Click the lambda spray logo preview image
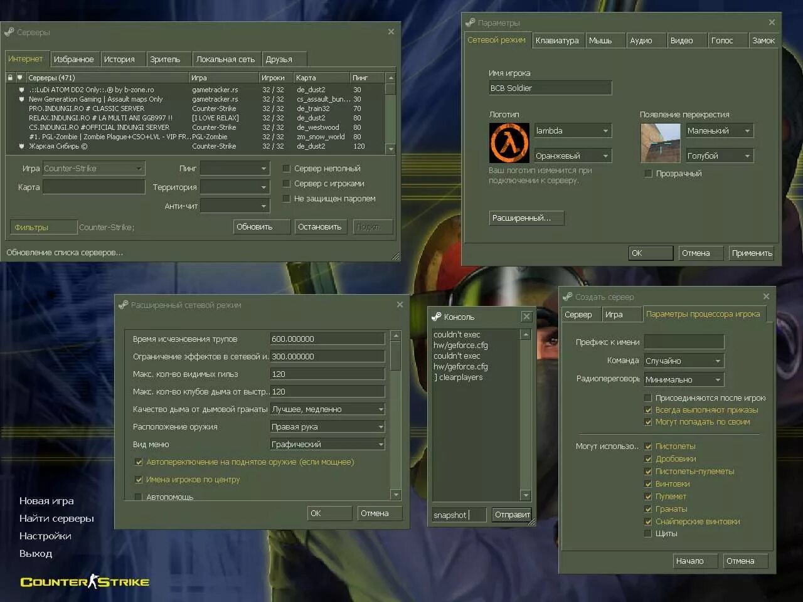Screen dimensions: 803x602 (509, 143)
